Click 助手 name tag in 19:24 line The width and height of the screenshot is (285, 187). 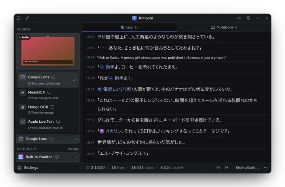click(119, 78)
